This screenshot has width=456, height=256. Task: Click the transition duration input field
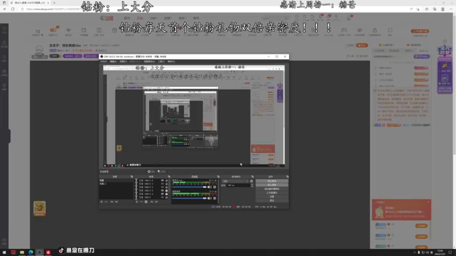238,185
